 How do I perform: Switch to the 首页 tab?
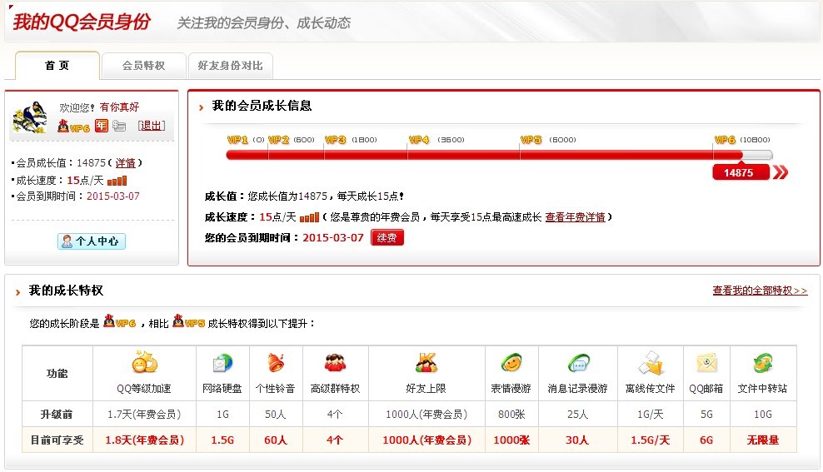click(x=57, y=66)
